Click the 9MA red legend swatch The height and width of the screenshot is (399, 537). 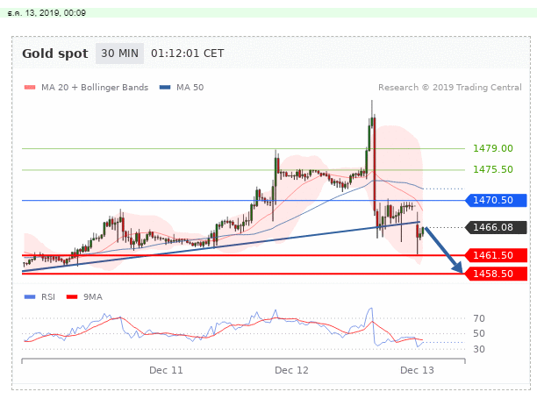(72, 296)
